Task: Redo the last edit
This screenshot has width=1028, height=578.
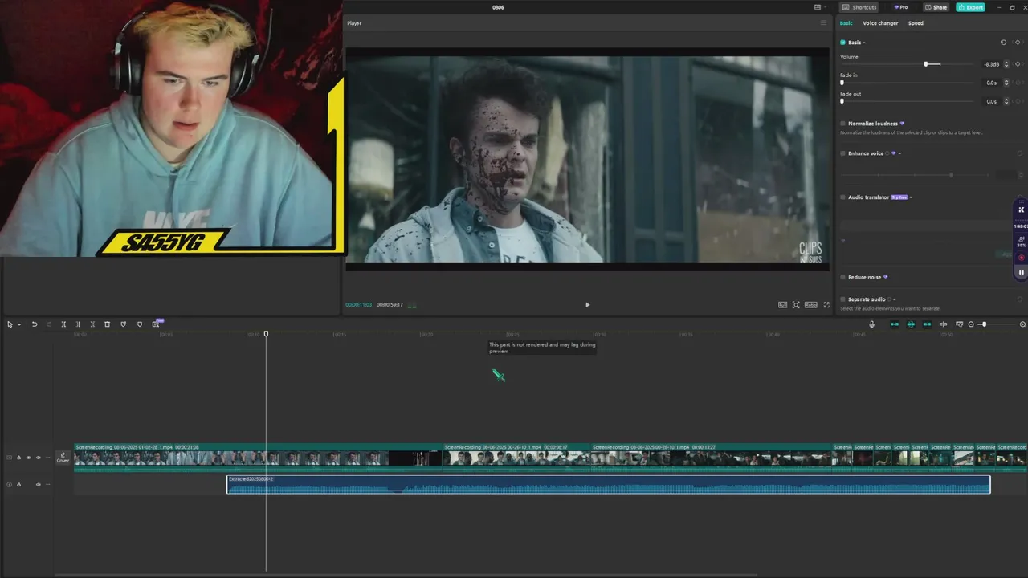Action: [48, 324]
